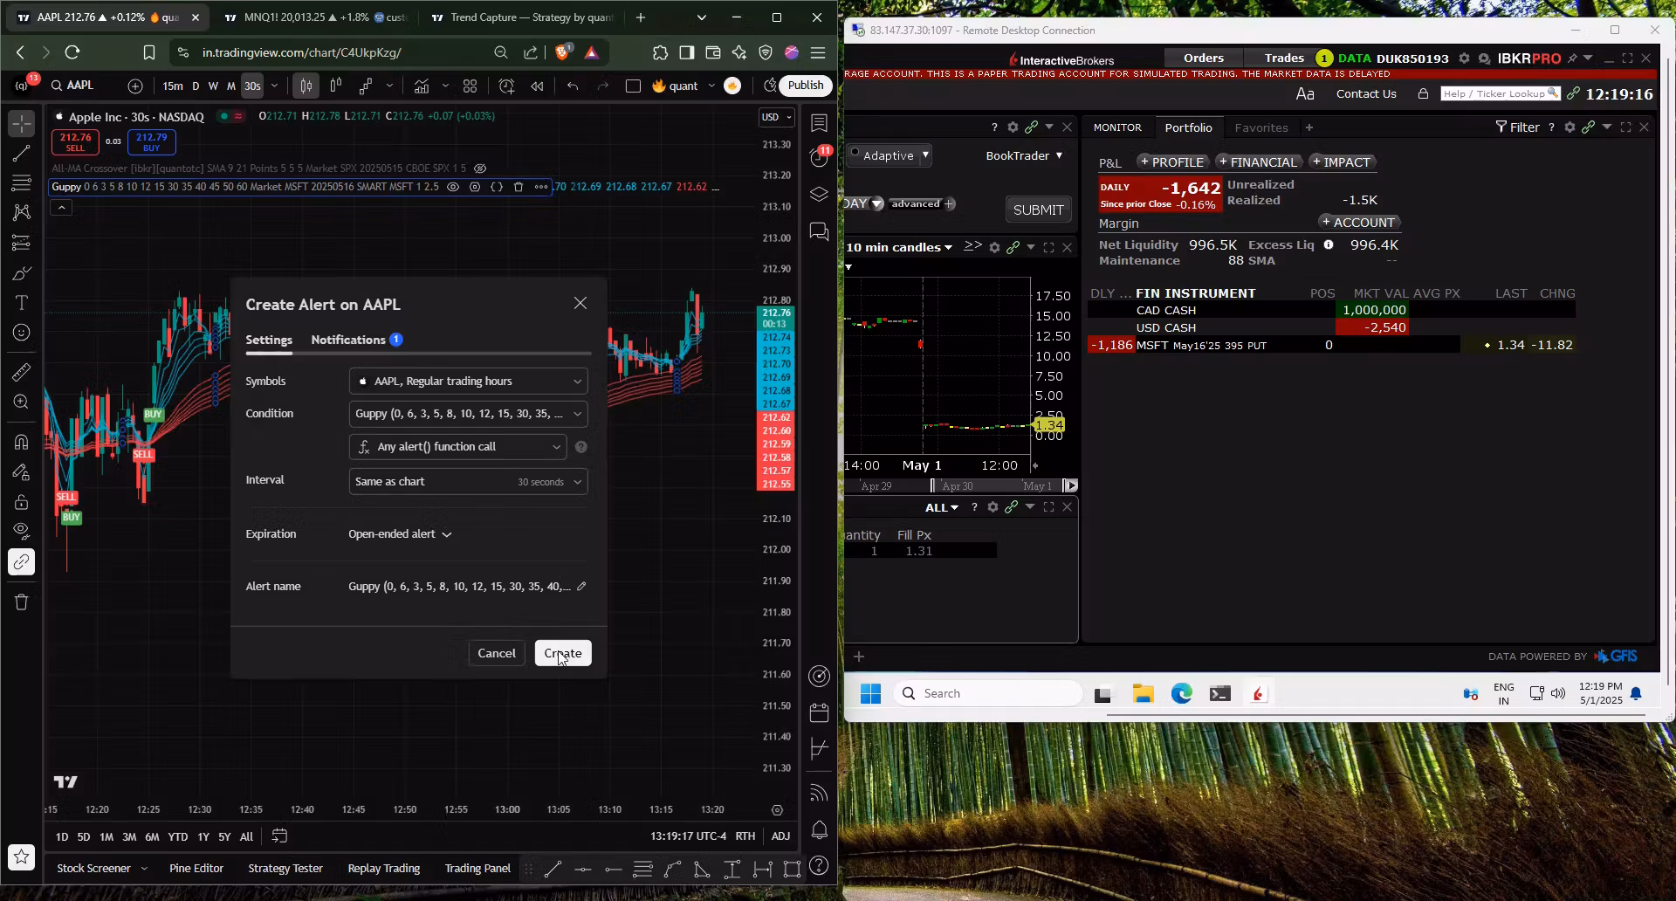Open the Measure ruler tool
Viewport: 1676px width, 901px height.
point(21,371)
